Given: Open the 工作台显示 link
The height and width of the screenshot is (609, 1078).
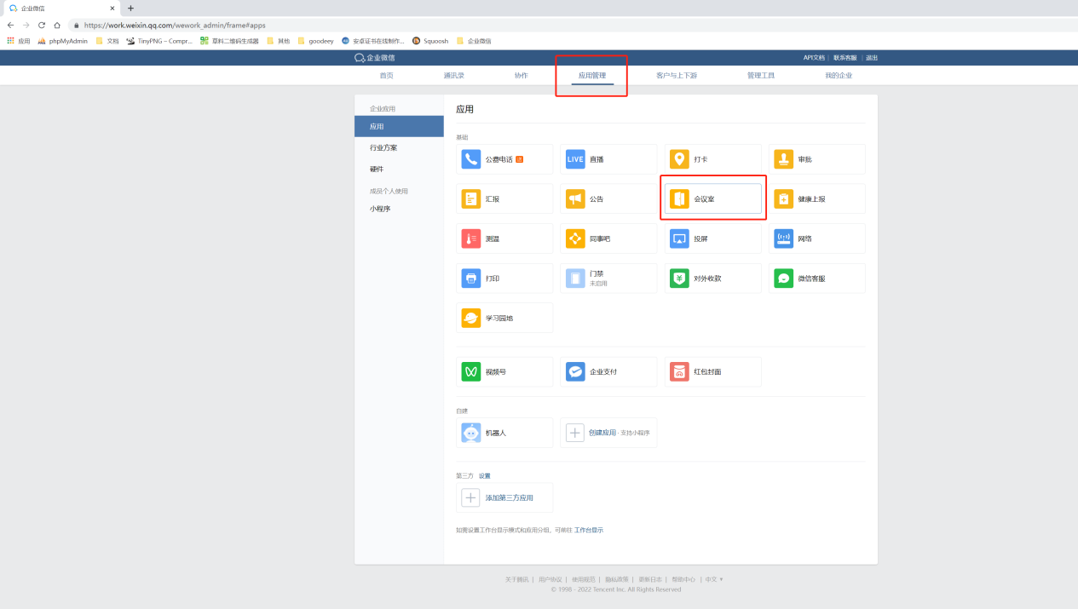Looking at the screenshot, I should click(x=589, y=530).
